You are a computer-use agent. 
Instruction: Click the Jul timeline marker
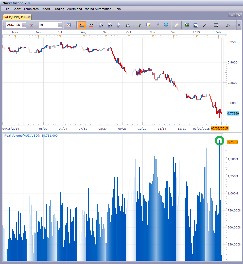pos(60,36)
